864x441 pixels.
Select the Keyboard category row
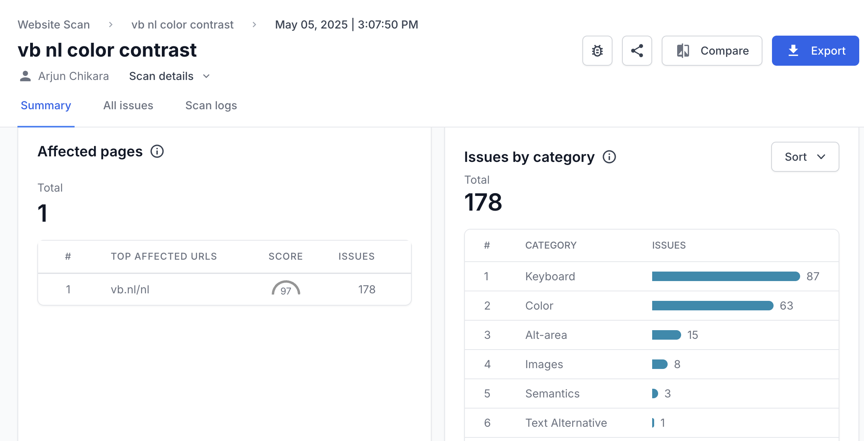pos(550,276)
